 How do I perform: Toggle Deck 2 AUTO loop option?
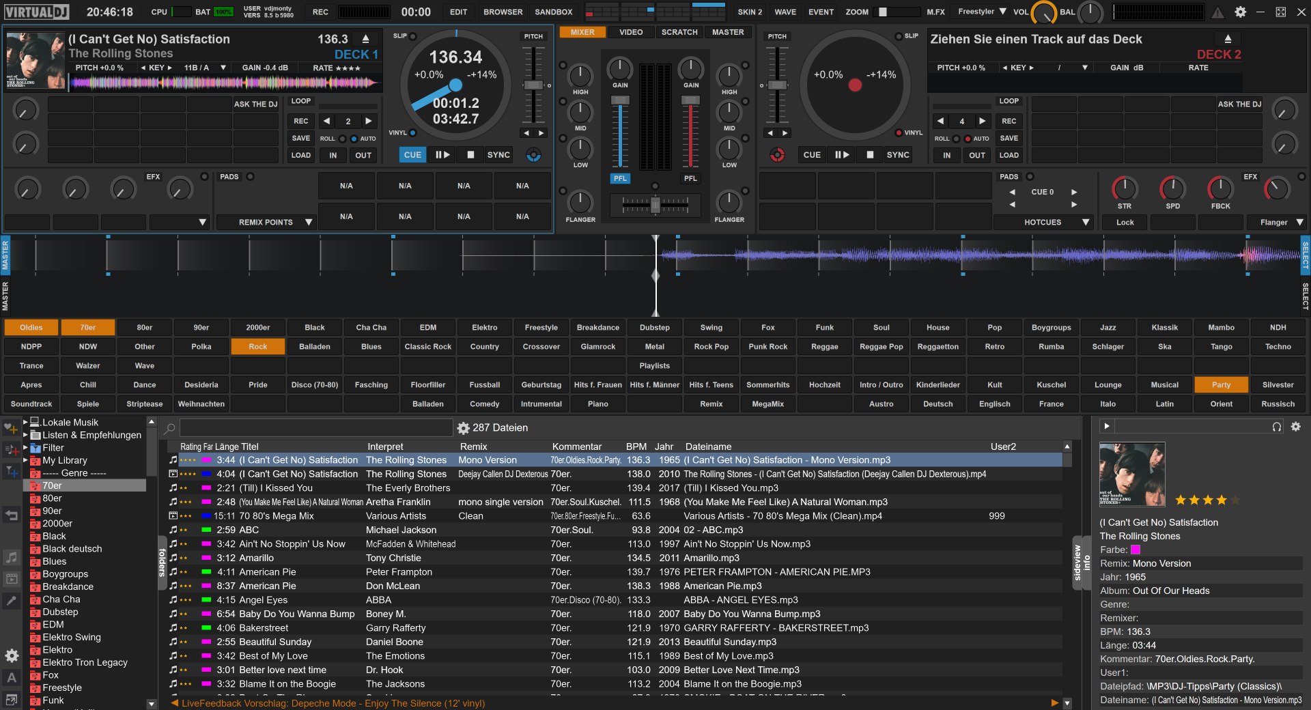[968, 139]
